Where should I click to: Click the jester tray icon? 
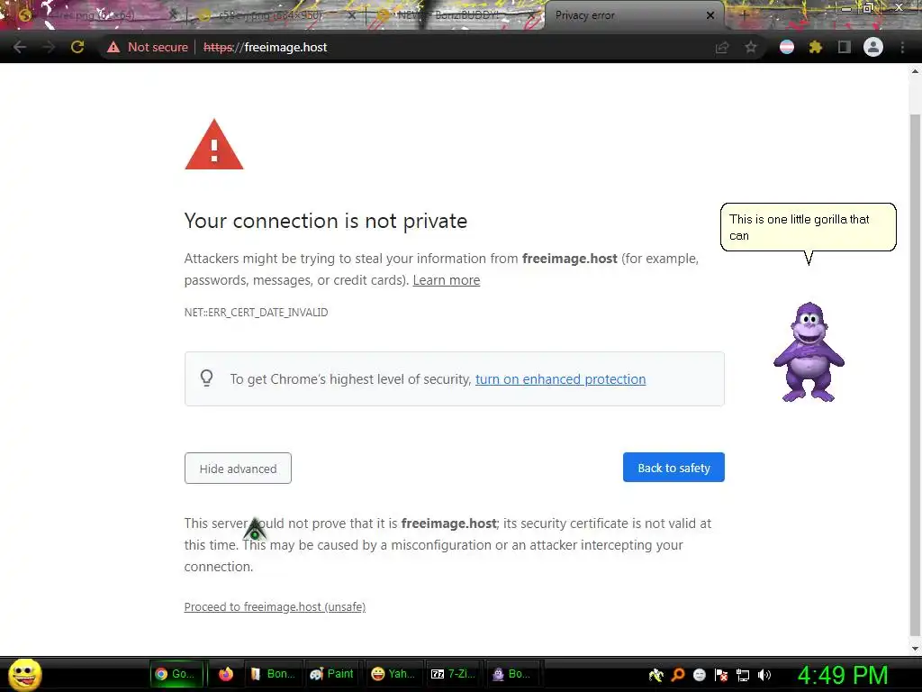pyautogui.click(x=656, y=675)
